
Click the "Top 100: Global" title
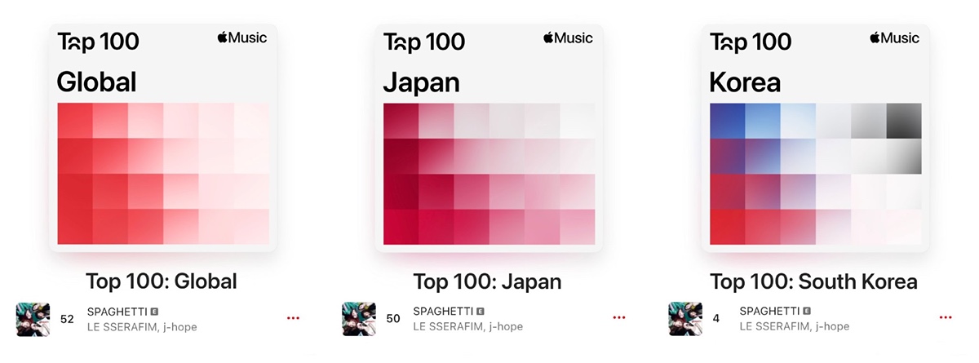162,282
